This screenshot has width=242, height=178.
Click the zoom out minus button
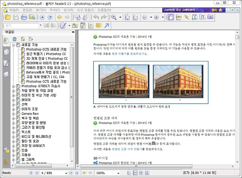click(145, 17)
